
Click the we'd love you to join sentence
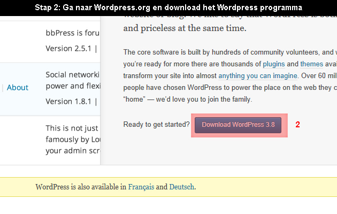pos(204,100)
